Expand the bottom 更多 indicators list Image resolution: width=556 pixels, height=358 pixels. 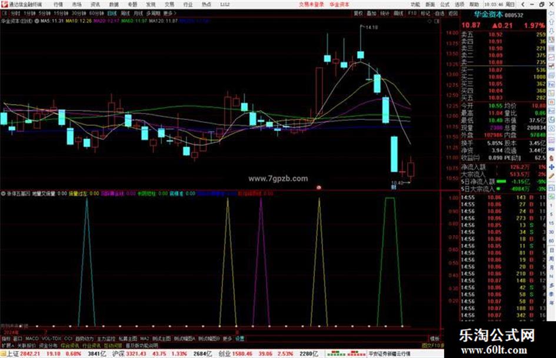coord(227,339)
